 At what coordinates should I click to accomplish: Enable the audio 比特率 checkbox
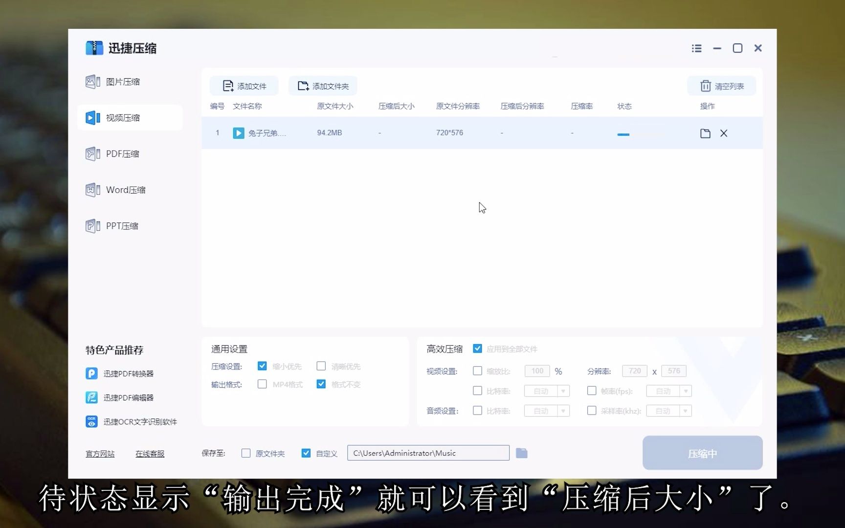[x=478, y=411]
